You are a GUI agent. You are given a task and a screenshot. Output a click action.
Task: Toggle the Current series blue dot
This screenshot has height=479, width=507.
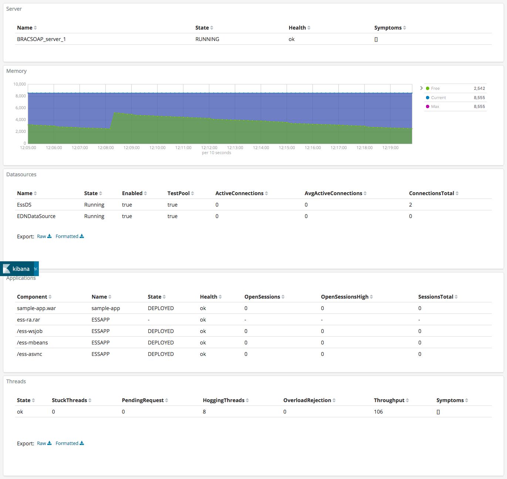click(427, 98)
